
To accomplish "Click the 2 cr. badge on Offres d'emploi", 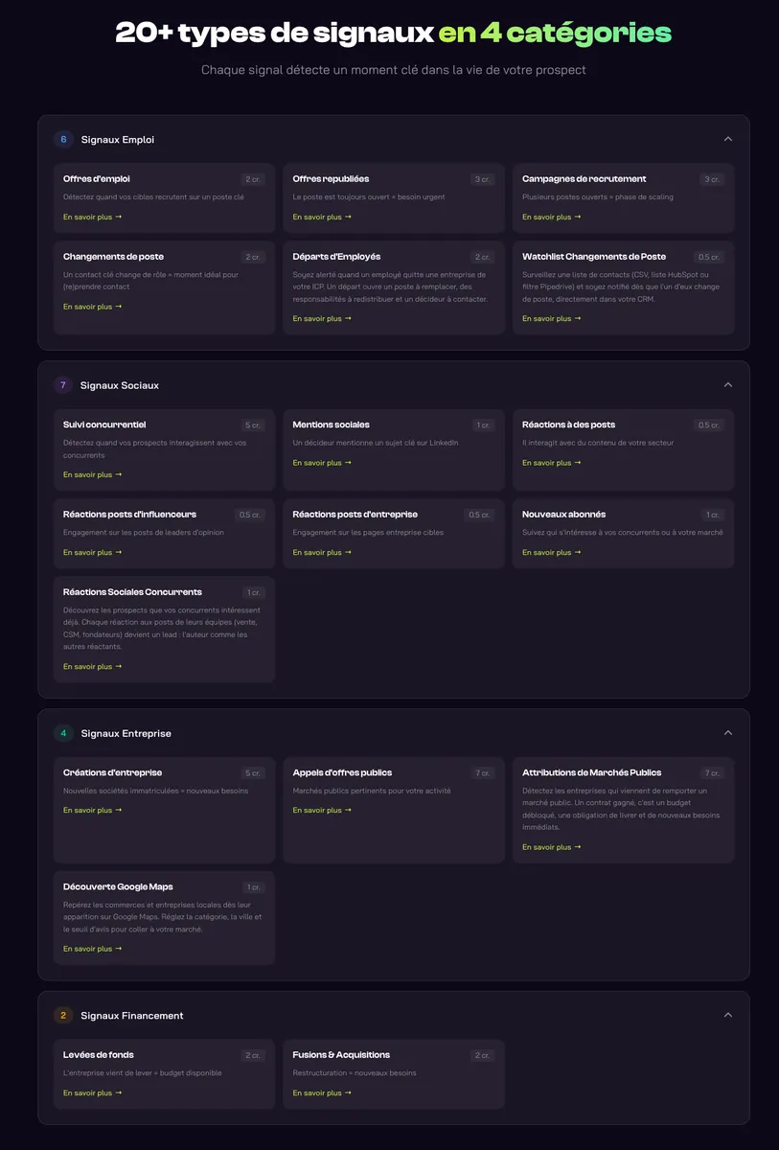I will click(253, 179).
